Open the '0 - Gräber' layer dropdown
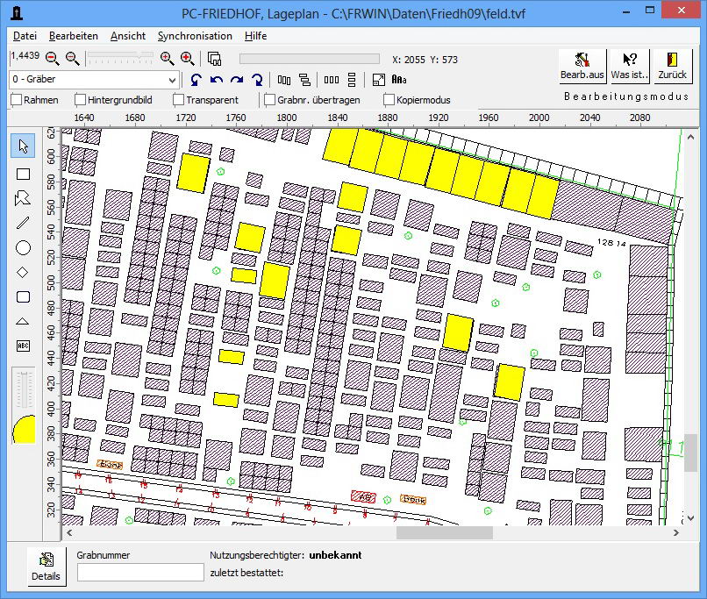The height and width of the screenshot is (599, 707). 171,80
